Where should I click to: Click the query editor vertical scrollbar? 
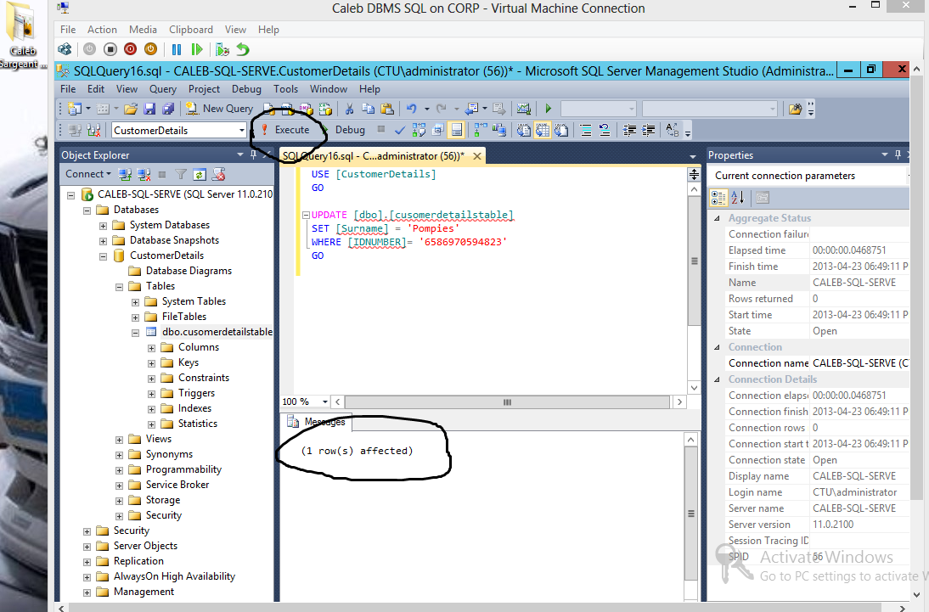[x=694, y=261]
